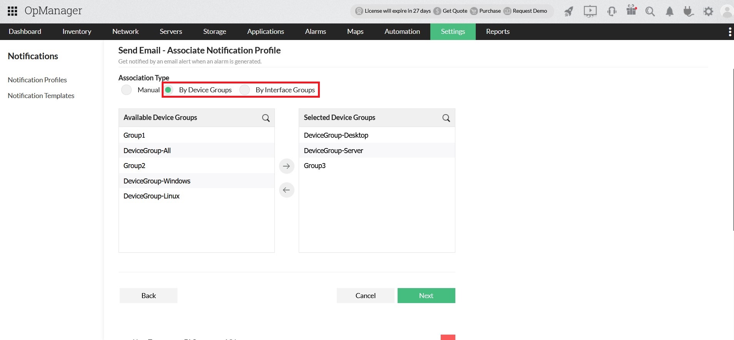Click the user profile avatar

click(x=727, y=11)
